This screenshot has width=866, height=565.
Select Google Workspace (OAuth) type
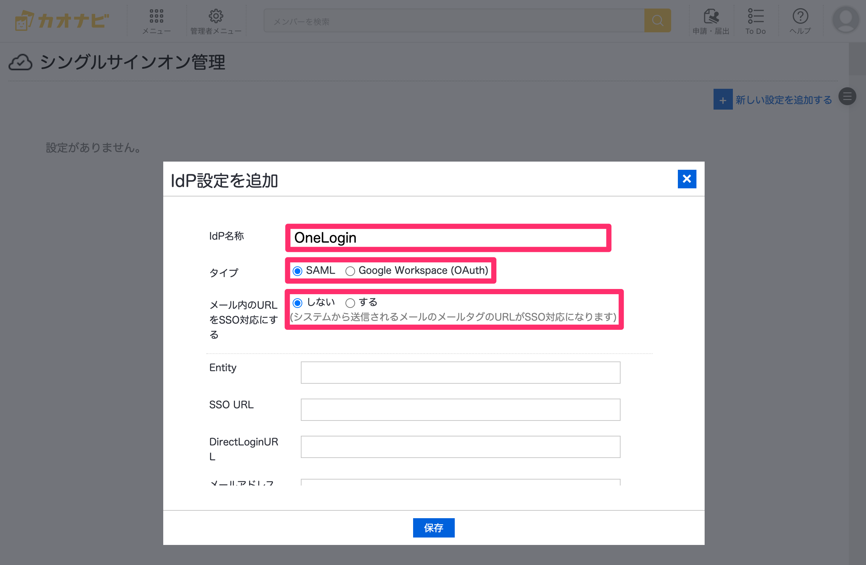pyautogui.click(x=350, y=271)
